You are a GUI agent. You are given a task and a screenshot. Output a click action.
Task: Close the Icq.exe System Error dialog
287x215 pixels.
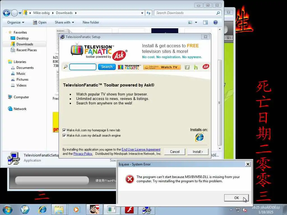(248, 164)
